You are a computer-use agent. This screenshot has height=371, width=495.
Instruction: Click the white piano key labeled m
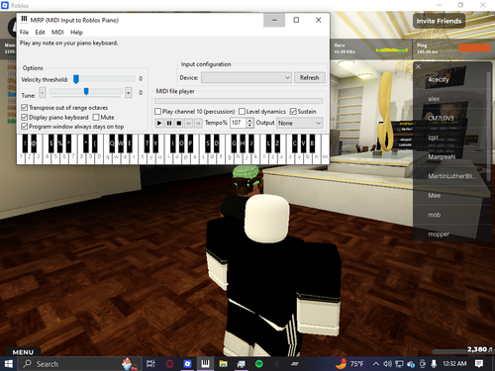pyautogui.click(x=325, y=157)
